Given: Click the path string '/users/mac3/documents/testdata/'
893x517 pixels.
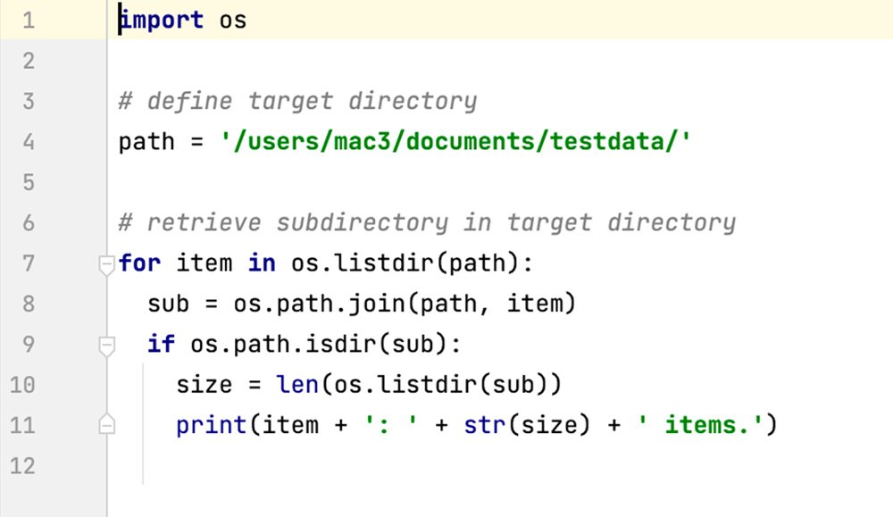Looking at the screenshot, I should tap(455, 141).
